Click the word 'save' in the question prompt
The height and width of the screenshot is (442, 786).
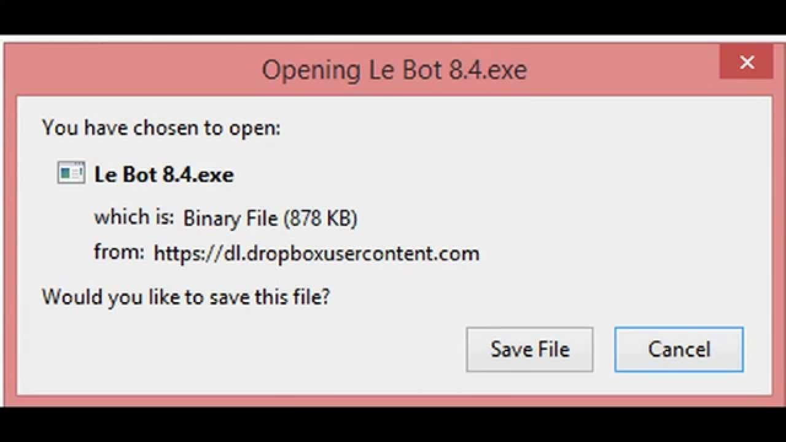click(x=227, y=297)
